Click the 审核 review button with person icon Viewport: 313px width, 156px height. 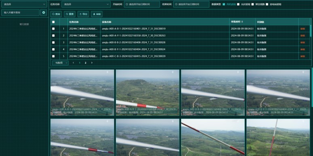click(97, 14)
